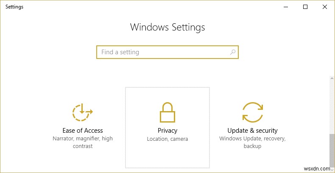Click the Windows Settings heading

[167, 28]
